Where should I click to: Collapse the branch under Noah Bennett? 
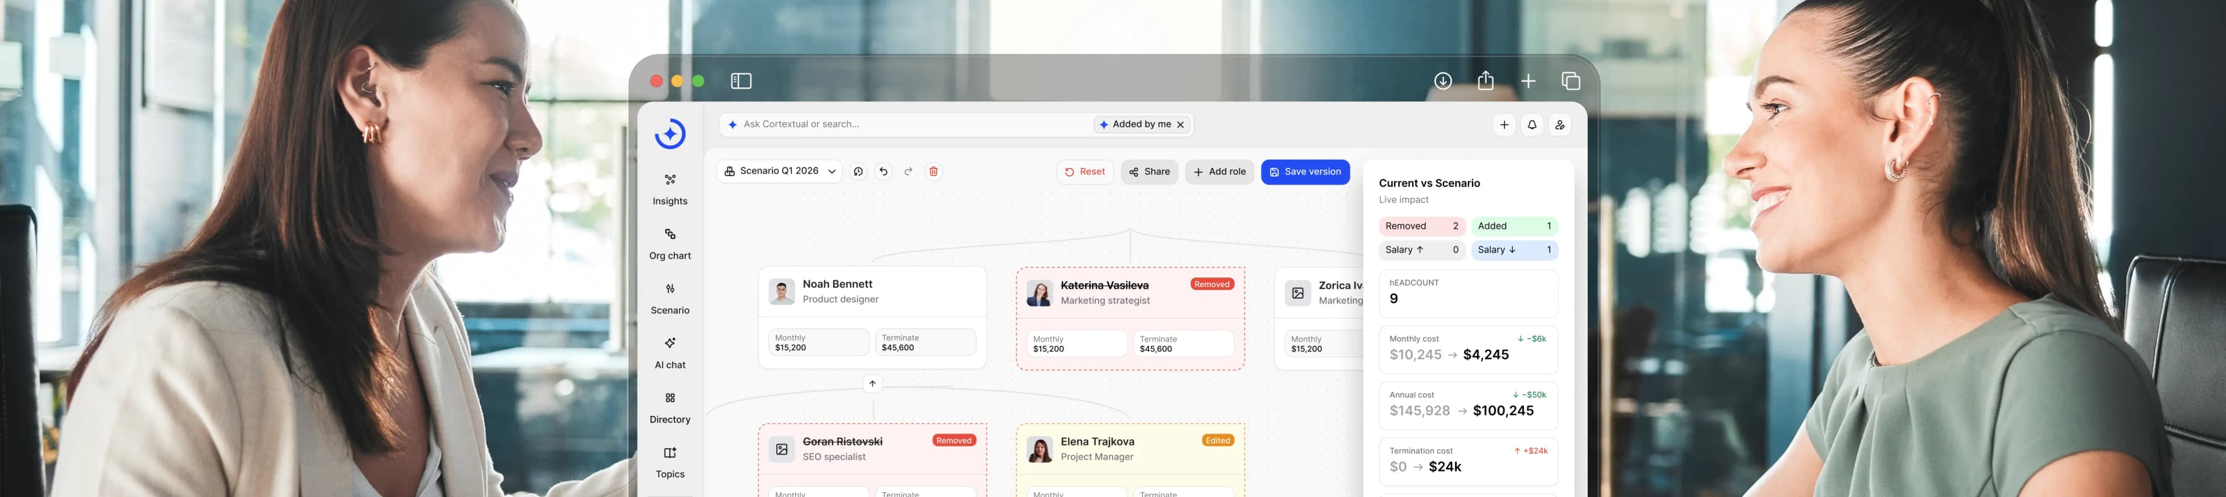click(872, 384)
